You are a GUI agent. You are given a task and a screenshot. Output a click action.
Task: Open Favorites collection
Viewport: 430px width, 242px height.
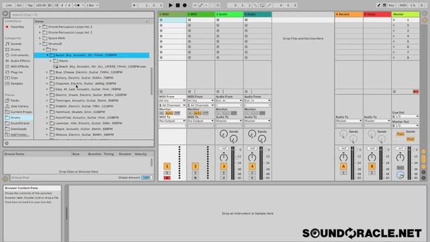tap(17, 27)
